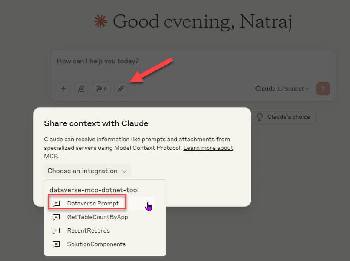Click the Dataverse Prompt message icon
The height and width of the screenshot is (261, 350).
point(56,203)
